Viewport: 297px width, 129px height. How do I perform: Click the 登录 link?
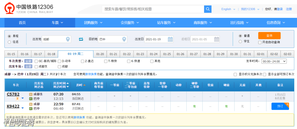pyautogui.click(x=280, y=9)
